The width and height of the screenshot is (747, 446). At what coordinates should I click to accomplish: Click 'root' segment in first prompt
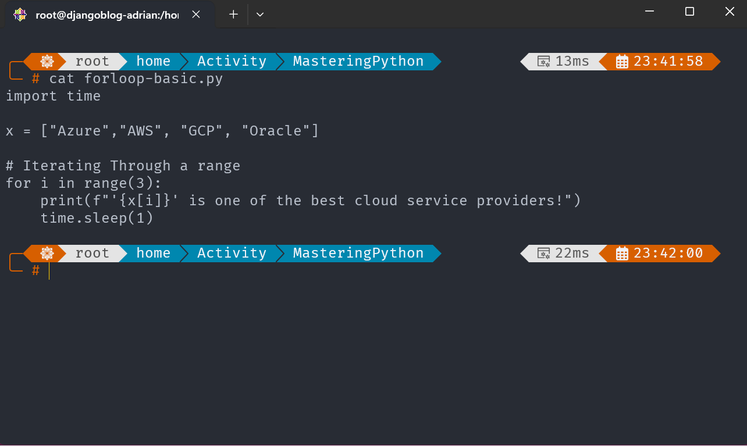click(x=93, y=61)
